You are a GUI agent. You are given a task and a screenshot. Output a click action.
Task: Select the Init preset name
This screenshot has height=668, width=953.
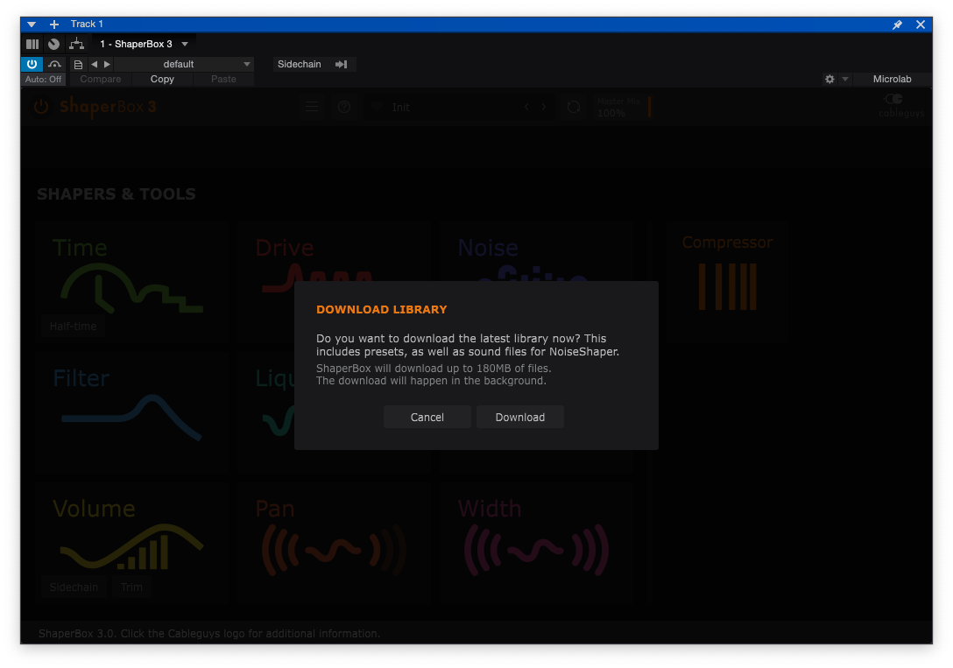[x=400, y=108]
